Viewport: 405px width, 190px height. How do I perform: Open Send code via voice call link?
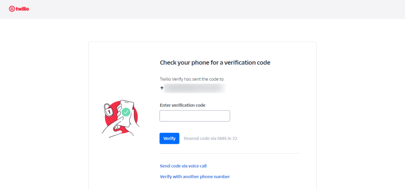(183, 166)
